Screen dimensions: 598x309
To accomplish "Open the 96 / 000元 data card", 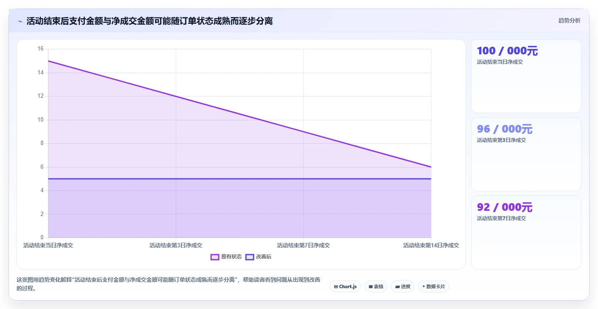I will (526, 154).
